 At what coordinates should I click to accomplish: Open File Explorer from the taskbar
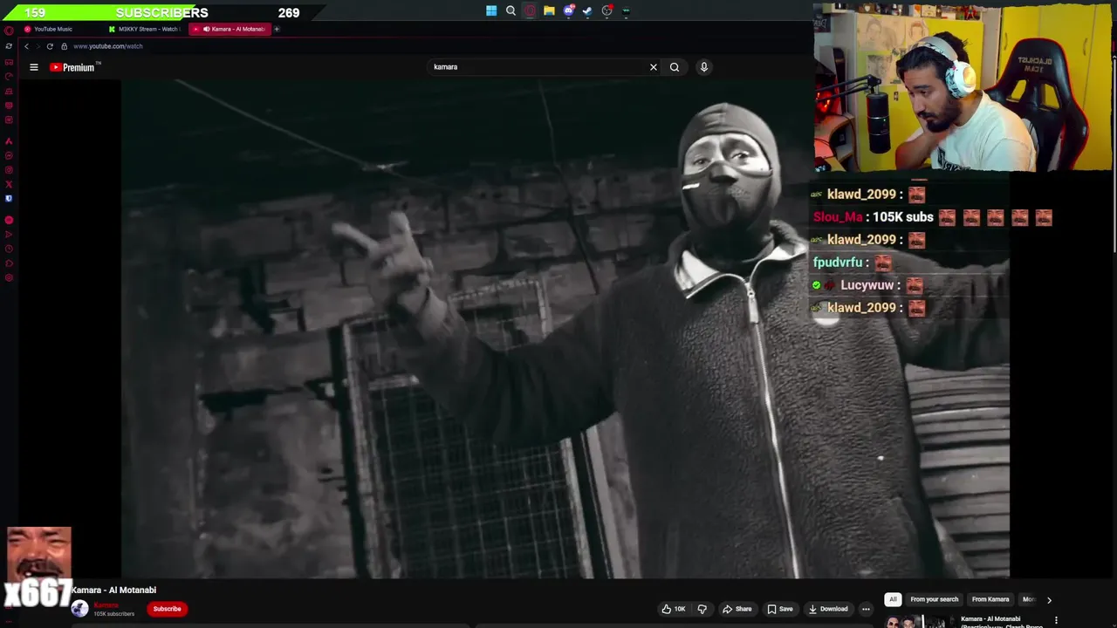pos(549,11)
